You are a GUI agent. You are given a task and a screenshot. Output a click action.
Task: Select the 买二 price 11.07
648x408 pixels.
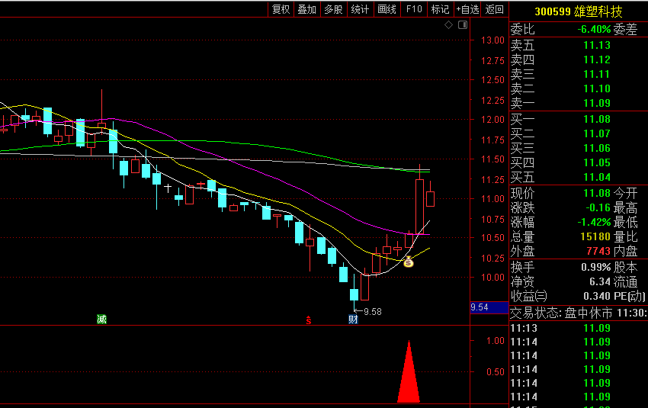coord(597,133)
